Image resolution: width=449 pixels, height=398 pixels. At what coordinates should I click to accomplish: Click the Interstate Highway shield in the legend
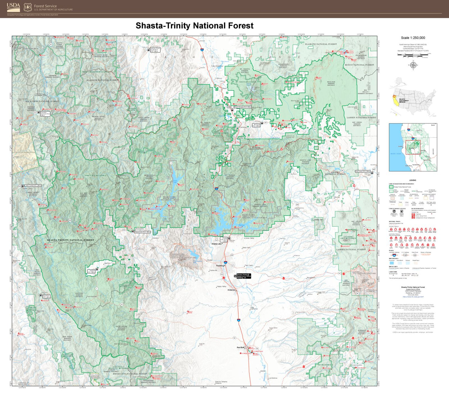pyautogui.click(x=394, y=255)
